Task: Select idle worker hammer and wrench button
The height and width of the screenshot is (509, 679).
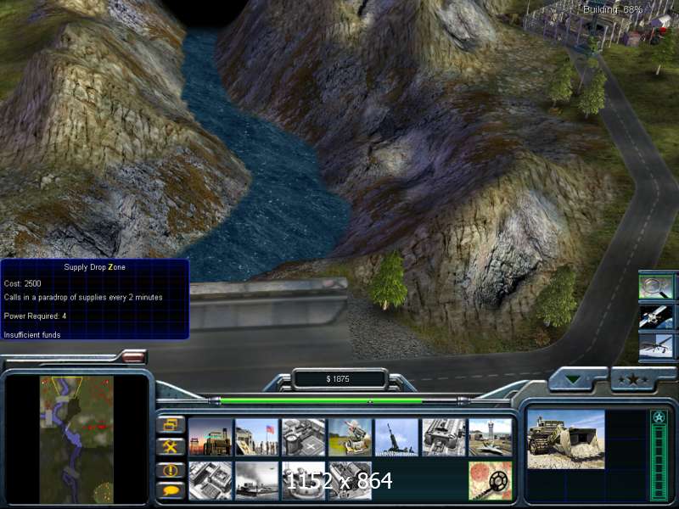Action: [171, 447]
